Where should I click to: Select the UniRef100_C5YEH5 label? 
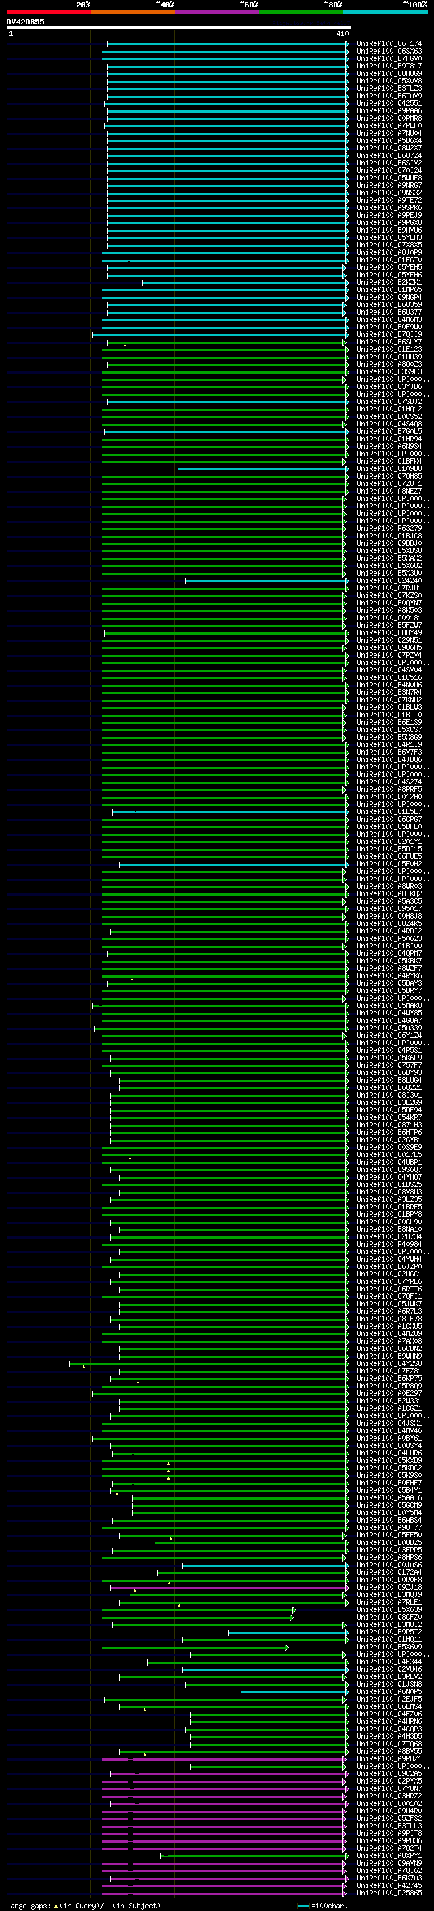point(389,268)
